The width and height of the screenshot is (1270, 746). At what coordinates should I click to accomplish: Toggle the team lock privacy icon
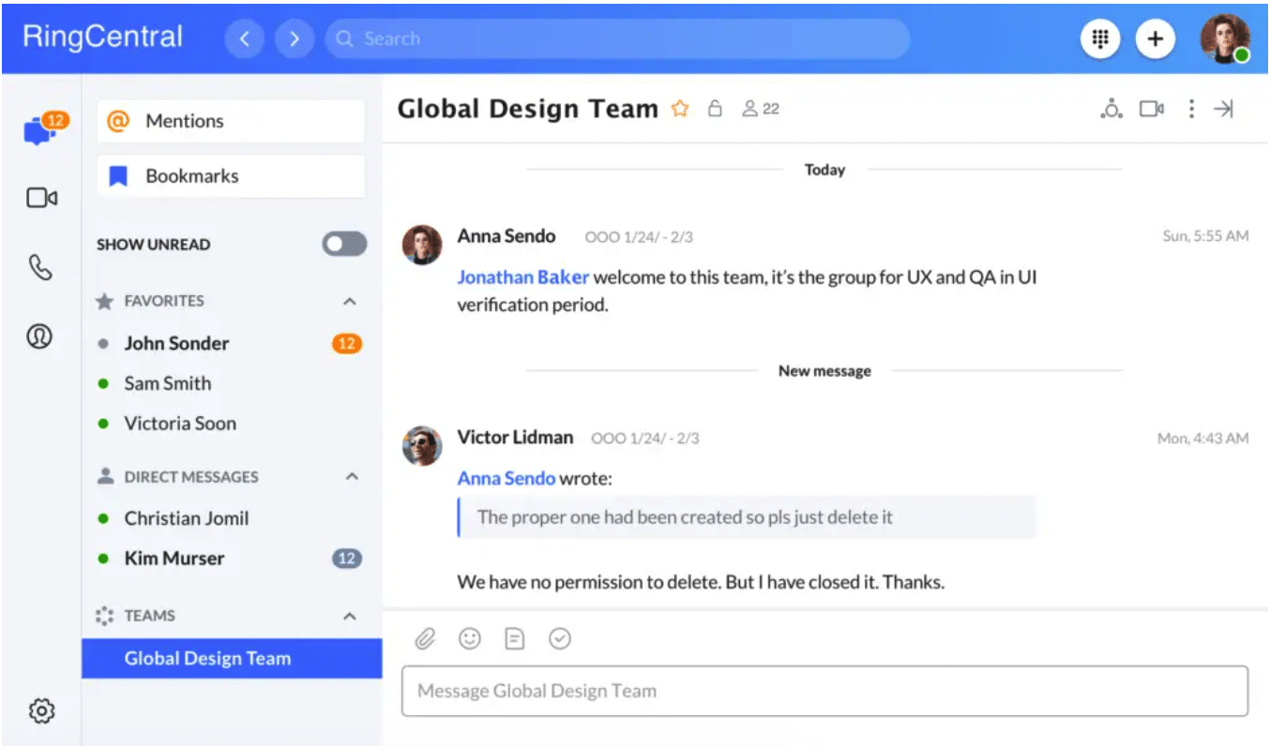point(715,110)
